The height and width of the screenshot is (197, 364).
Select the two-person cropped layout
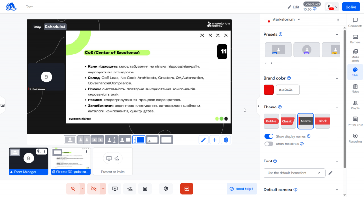point(84,140)
